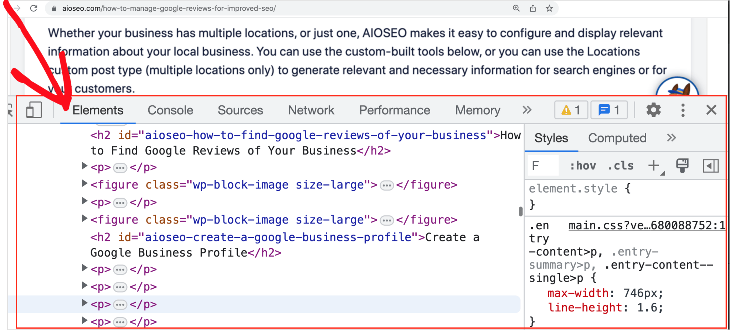
Task: Bookmark this page with the star icon
Action: click(549, 8)
